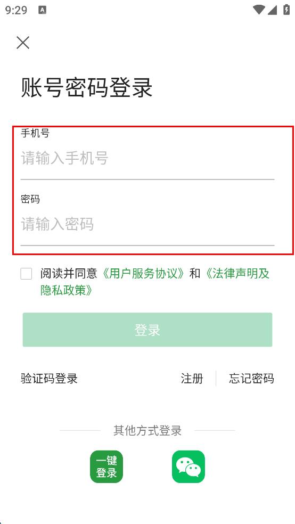This screenshot has width=295, height=524.
Task: Focus the 请输入密码 password field
Action: coord(147,224)
